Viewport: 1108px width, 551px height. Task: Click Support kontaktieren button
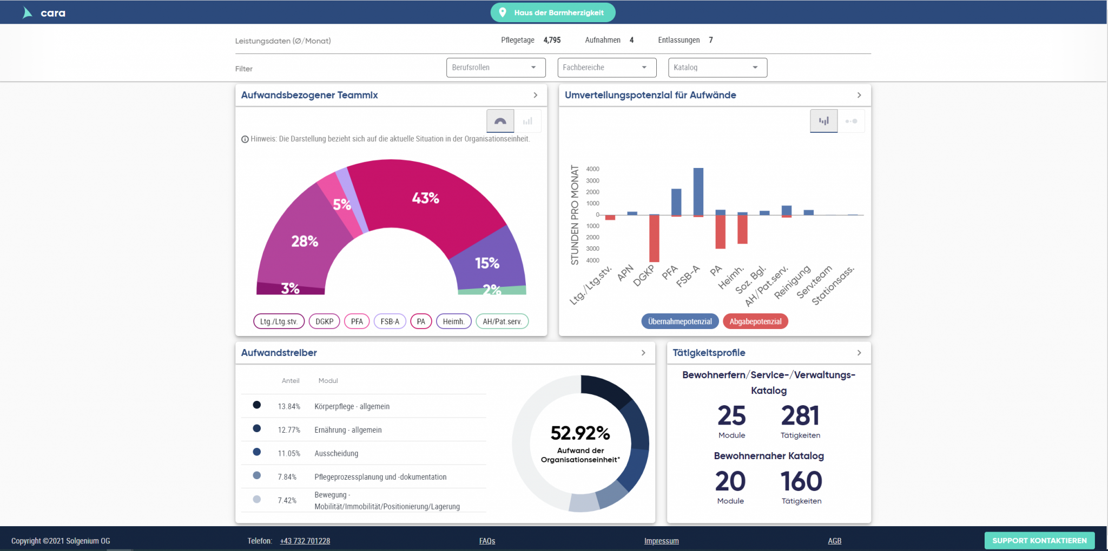(1039, 541)
